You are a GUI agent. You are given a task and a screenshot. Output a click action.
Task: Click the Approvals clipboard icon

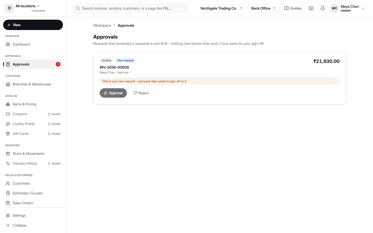pyautogui.click(x=8, y=64)
